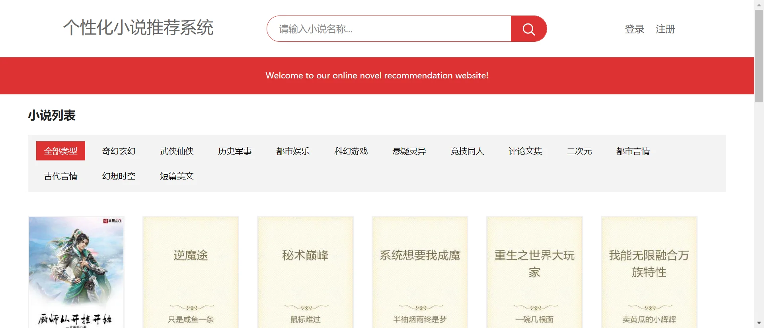The height and width of the screenshot is (328, 764).
Task: Switch to 科幻游戏 category
Action: [351, 151]
